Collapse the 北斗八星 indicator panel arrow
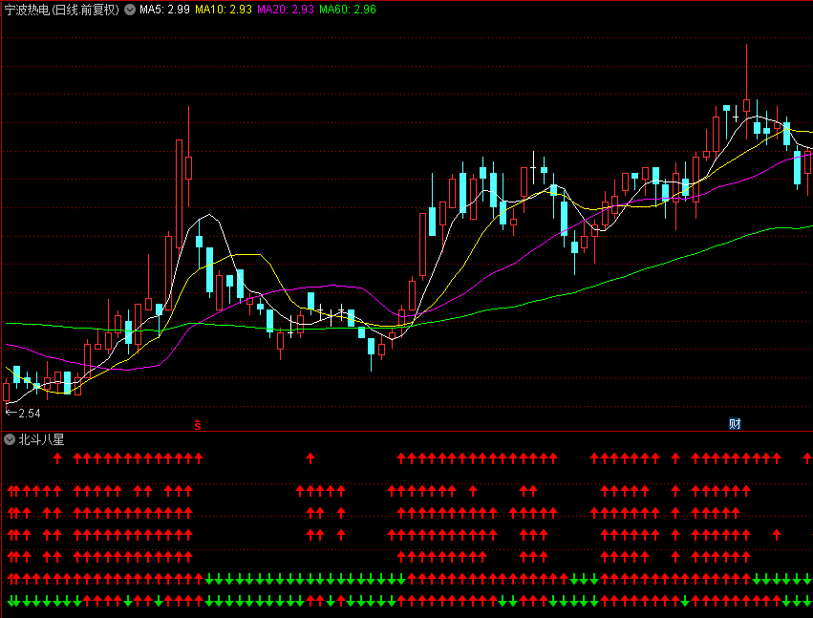The image size is (813, 618). point(10,439)
